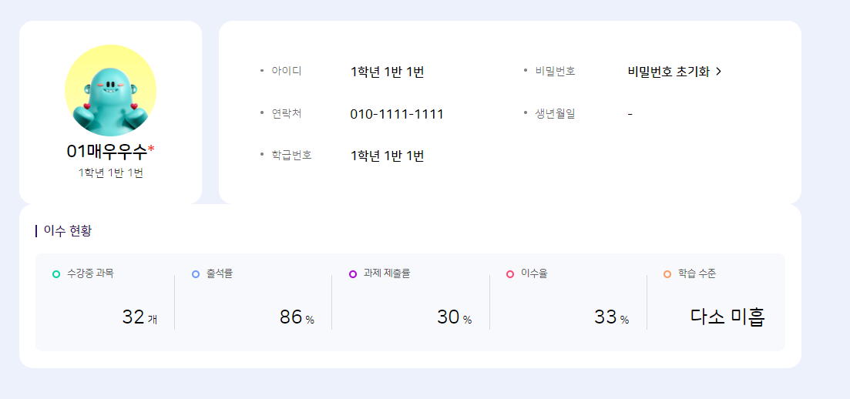Viewport: 850px width, 399px height.
Task: Click the blue circle icon for 출석률
Action: point(196,274)
